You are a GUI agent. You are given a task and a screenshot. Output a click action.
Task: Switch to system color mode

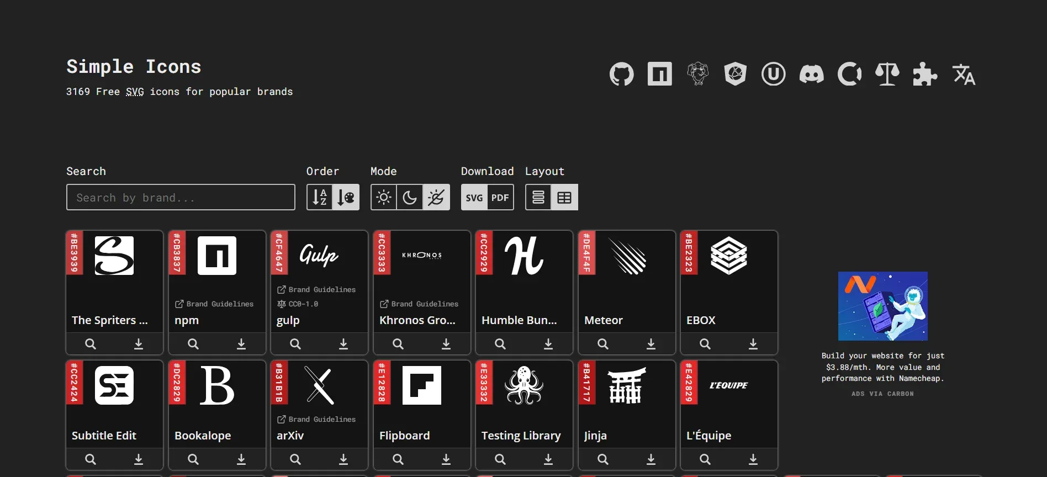click(x=436, y=197)
